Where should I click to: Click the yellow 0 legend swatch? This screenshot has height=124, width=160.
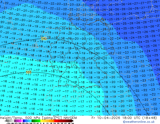coord(41,121)
